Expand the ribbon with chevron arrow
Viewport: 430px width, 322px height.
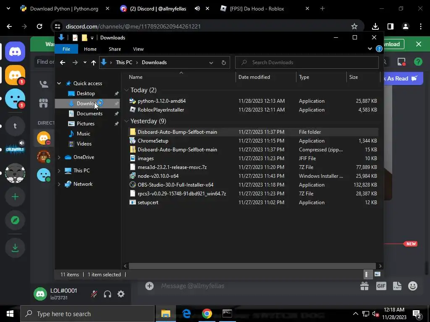pos(370,49)
